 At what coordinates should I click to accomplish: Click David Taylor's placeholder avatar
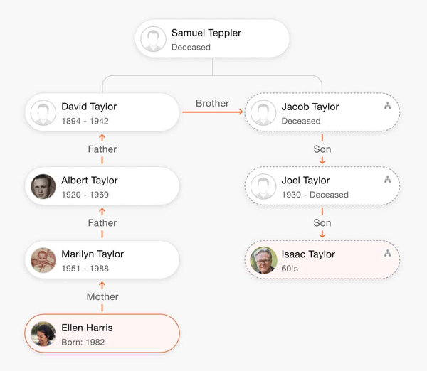click(x=43, y=113)
